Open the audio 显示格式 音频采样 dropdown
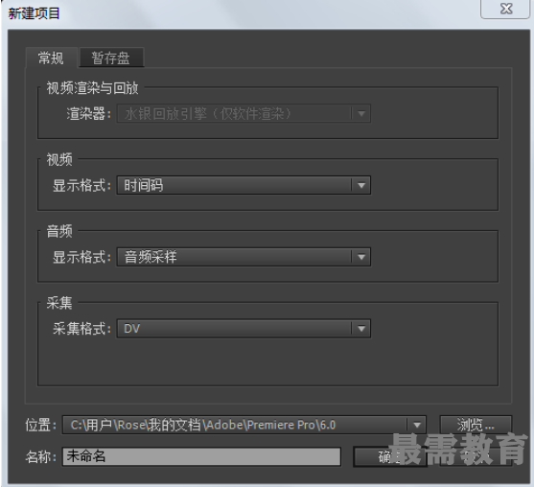Viewport: 534px width, 487px height. pyautogui.click(x=244, y=257)
